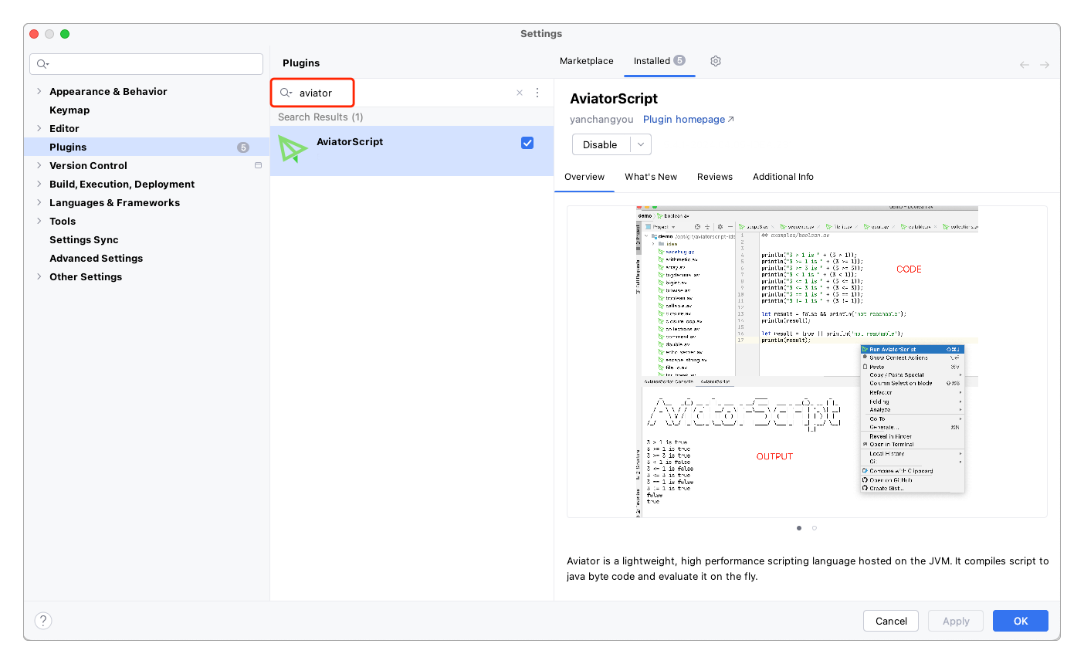Open the Disable button dropdown arrow
This screenshot has width=1084, height=664.
click(641, 144)
